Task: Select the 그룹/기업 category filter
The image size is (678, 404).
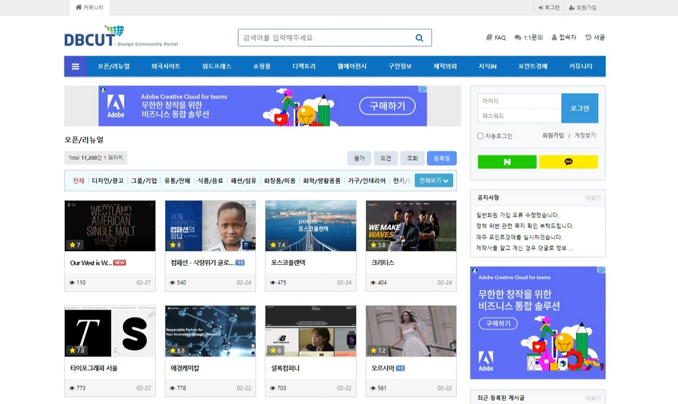Action: [144, 181]
